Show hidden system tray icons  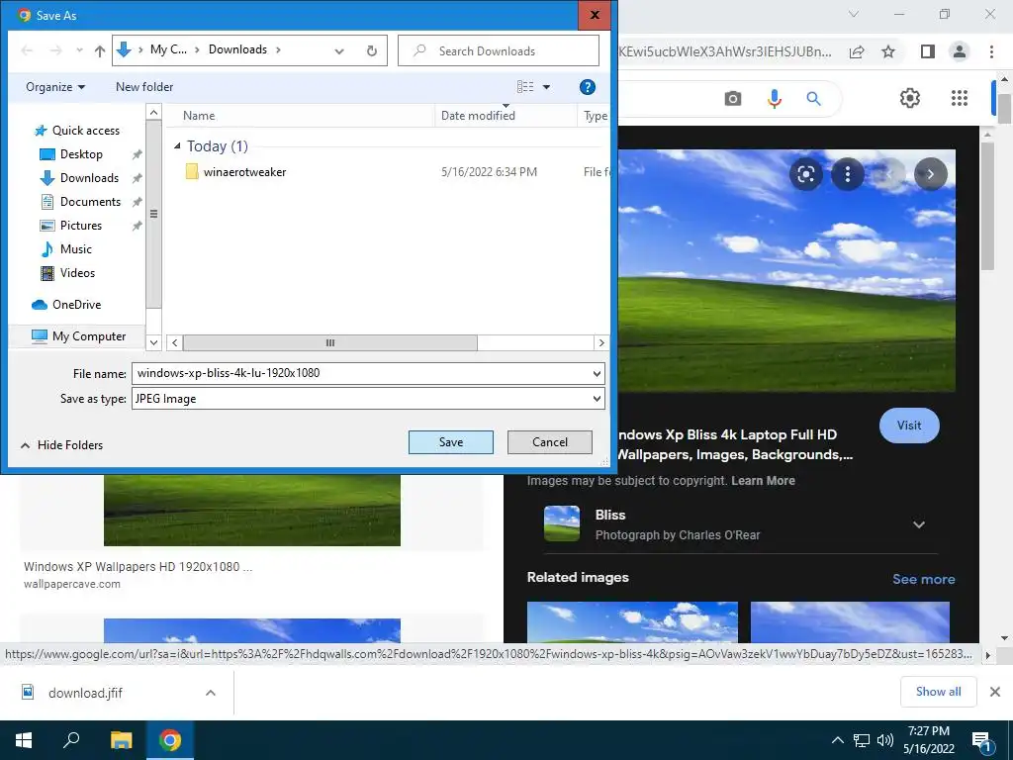pyautogui.click(x=837, y=740)
